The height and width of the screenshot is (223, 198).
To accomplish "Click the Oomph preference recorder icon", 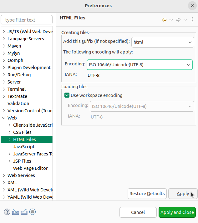I will 33,212.
